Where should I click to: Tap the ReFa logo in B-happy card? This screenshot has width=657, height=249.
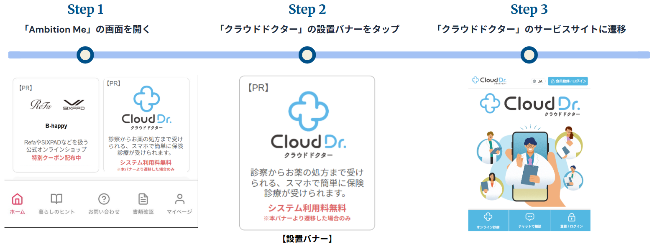pos(41,105)
